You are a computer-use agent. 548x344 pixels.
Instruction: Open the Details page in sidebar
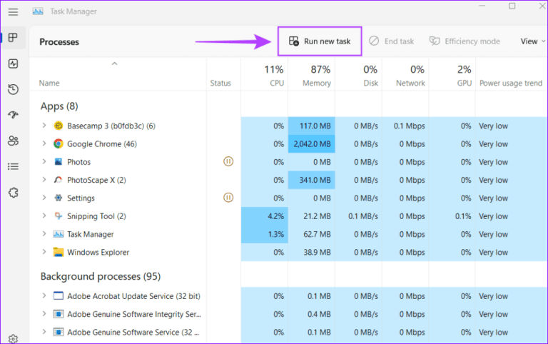(x=13, y=166)
